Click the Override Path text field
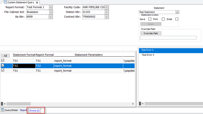Screen dimensions: 203x114 168,38
